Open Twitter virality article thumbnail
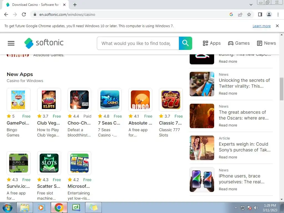 202,84
